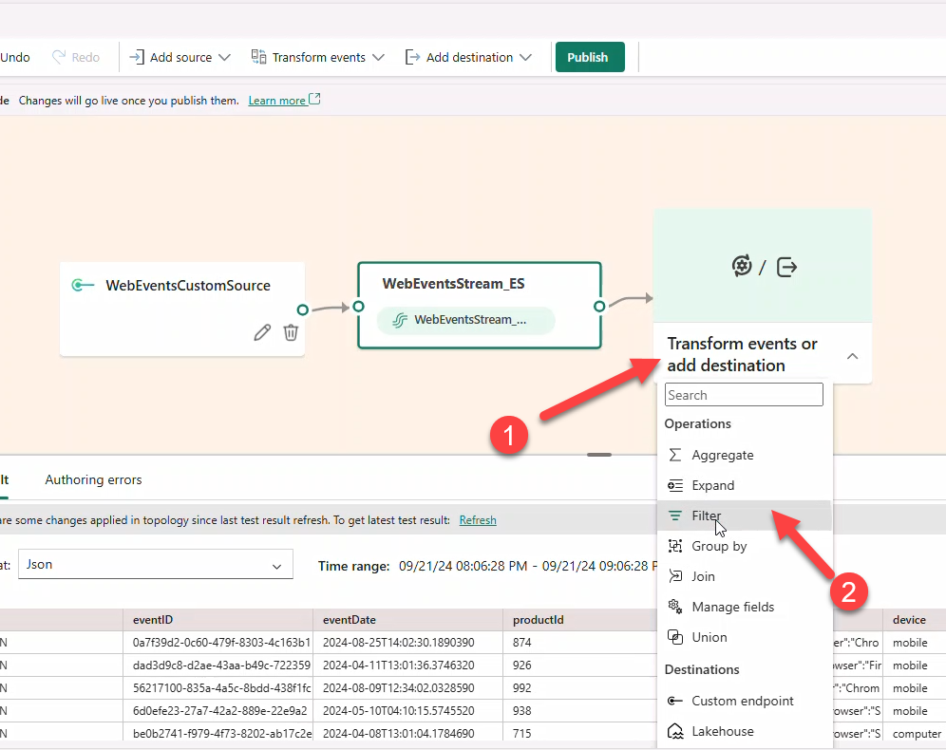Choose Custom endpoint destination
Screen dimensions: 946x750
[742, 701]
